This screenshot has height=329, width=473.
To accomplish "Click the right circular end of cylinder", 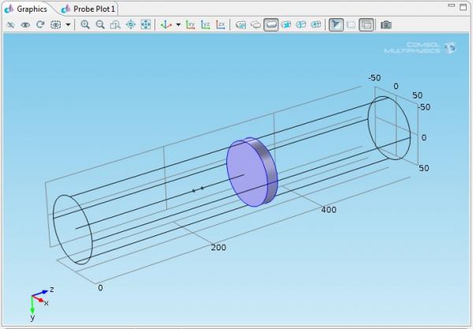I will click(x=389, y=128).
